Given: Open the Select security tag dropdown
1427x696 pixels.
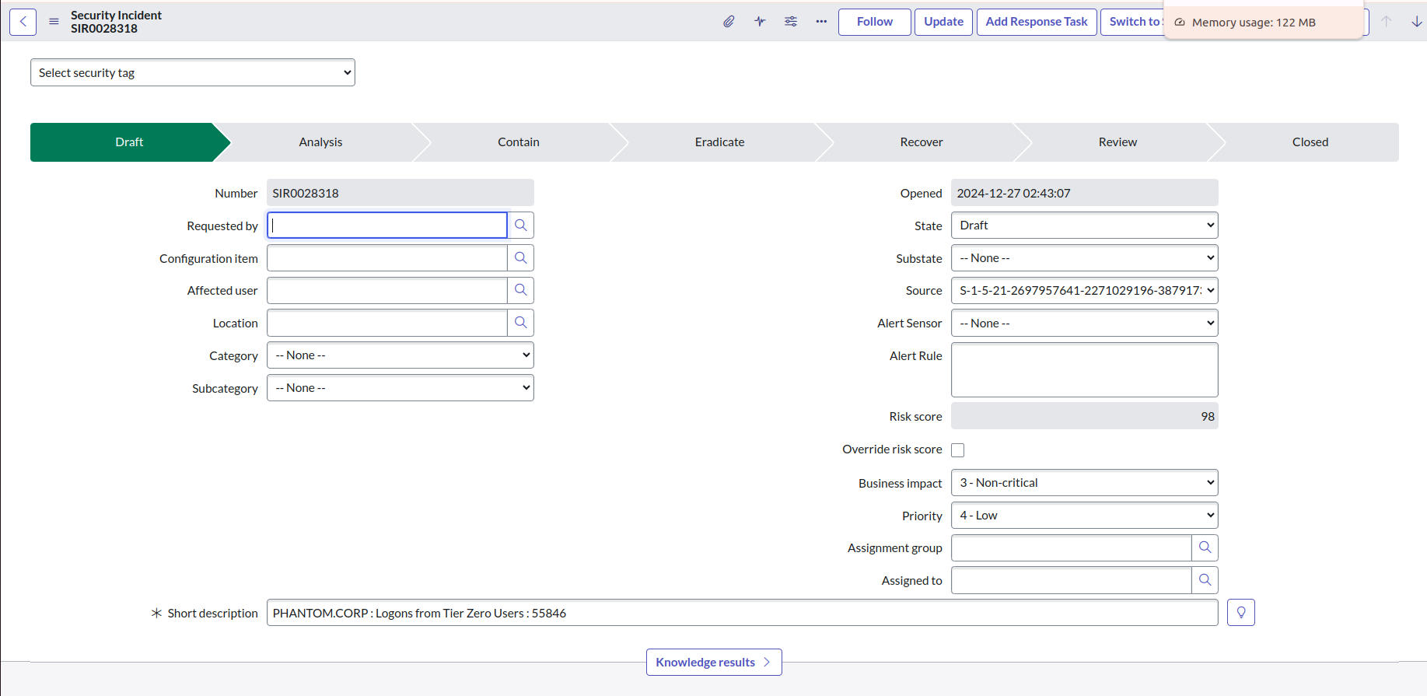Looking at the screenshot, I should tap(193, 72).
